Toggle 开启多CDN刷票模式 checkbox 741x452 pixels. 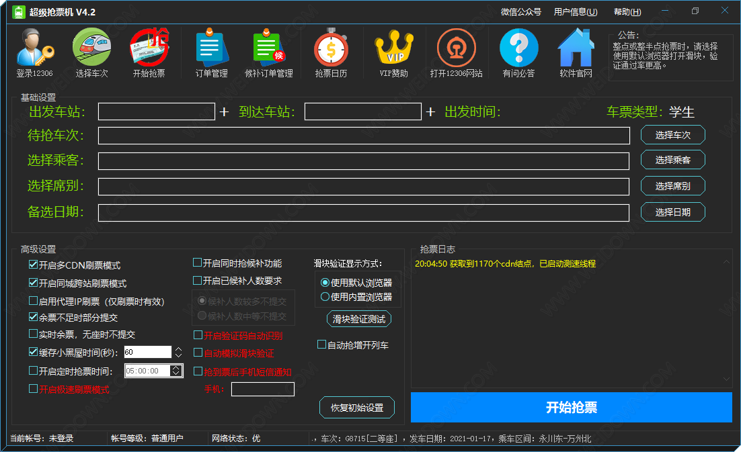33,265
